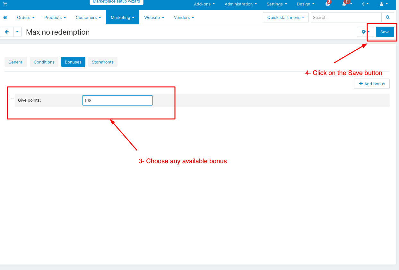Open the Products menu
This screenshot has width=399, height=270.
tap(55, 18)
